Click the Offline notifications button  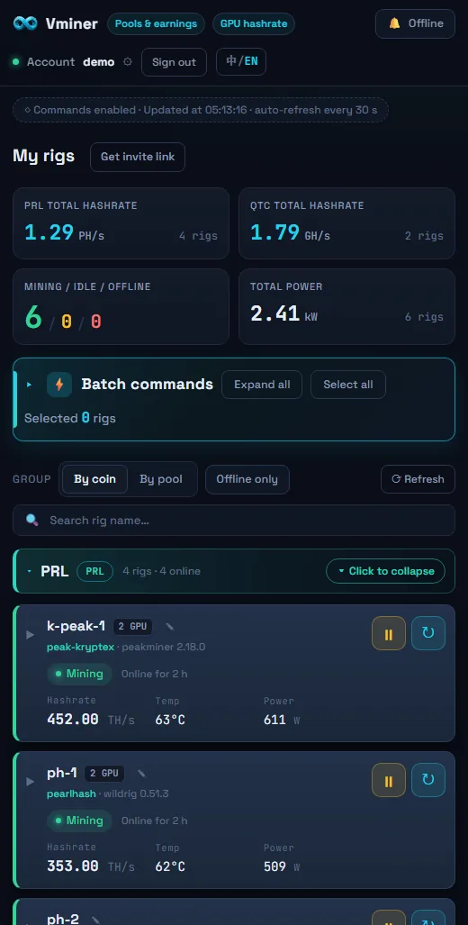tap(416, 23)
